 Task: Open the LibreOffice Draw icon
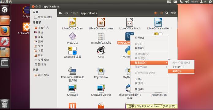pos(72,22)
